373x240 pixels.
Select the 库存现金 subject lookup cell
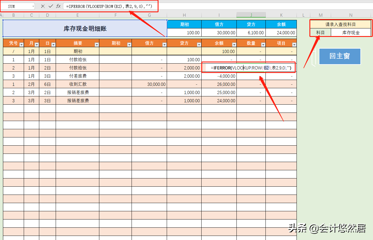coord(352,33)
